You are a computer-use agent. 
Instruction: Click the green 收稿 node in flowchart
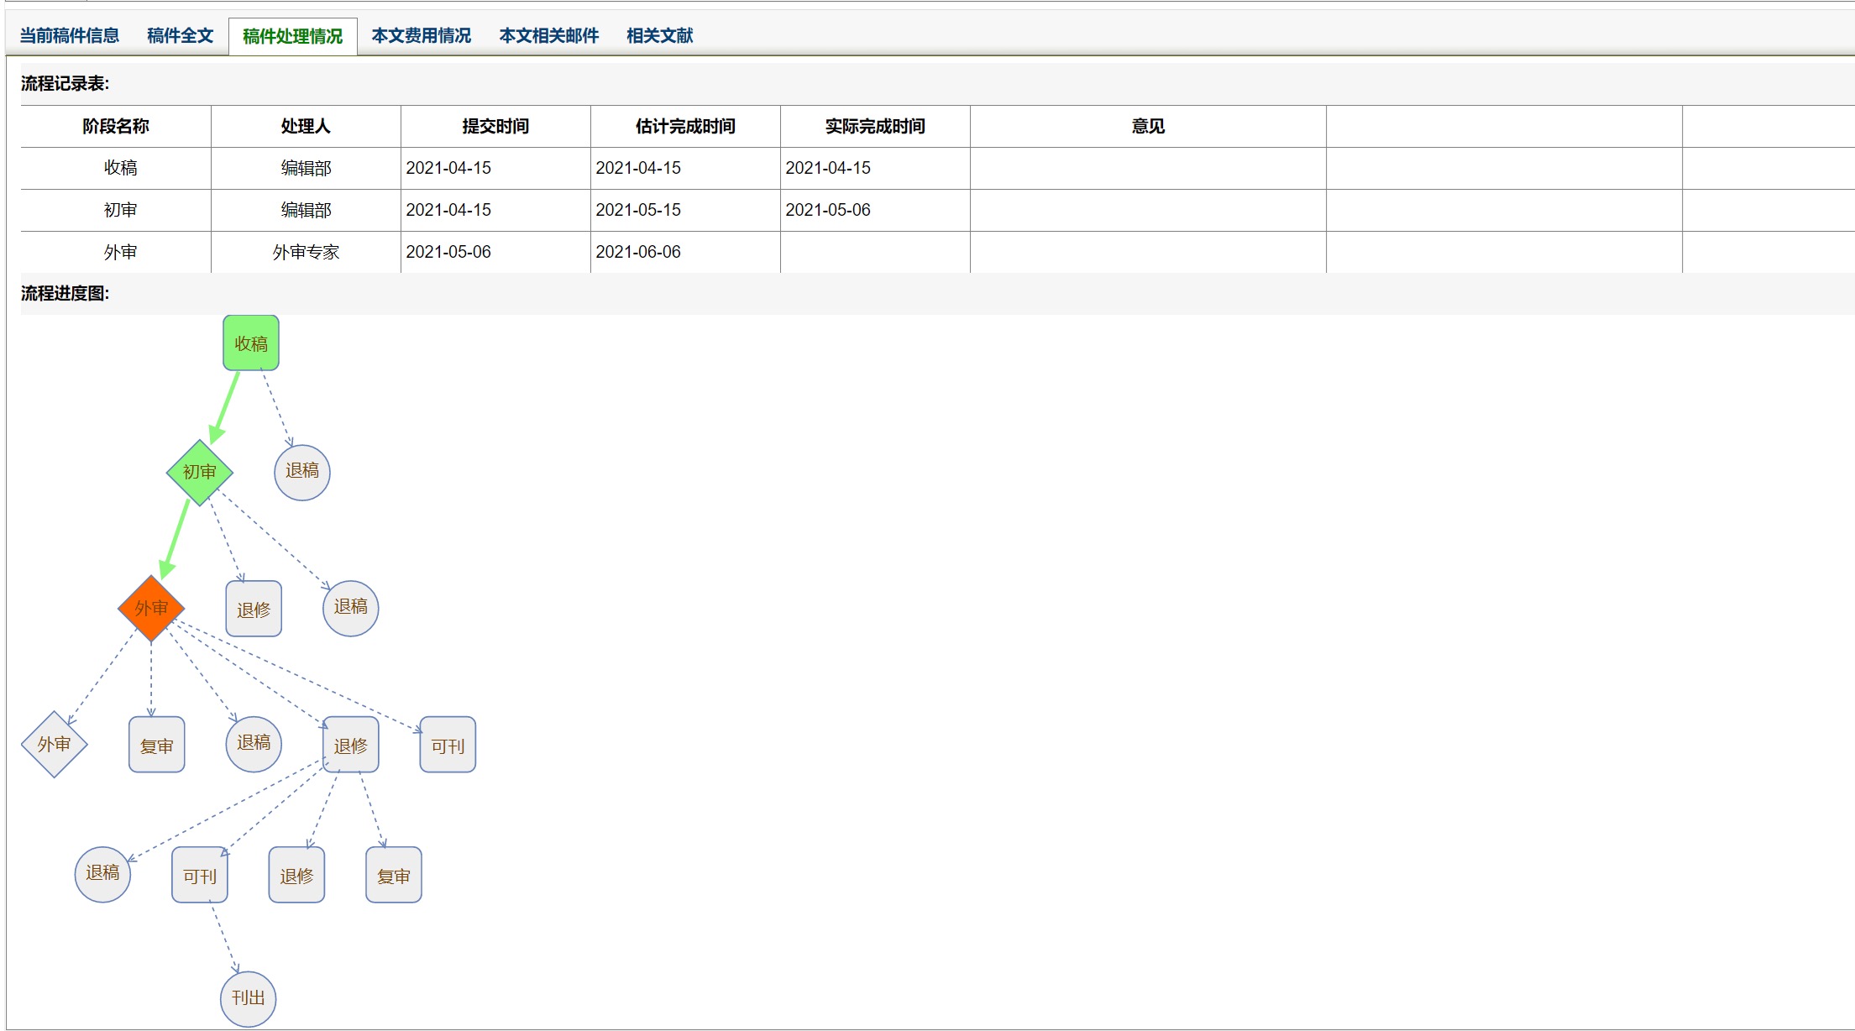pyautogui.click(x=251, y=343)
